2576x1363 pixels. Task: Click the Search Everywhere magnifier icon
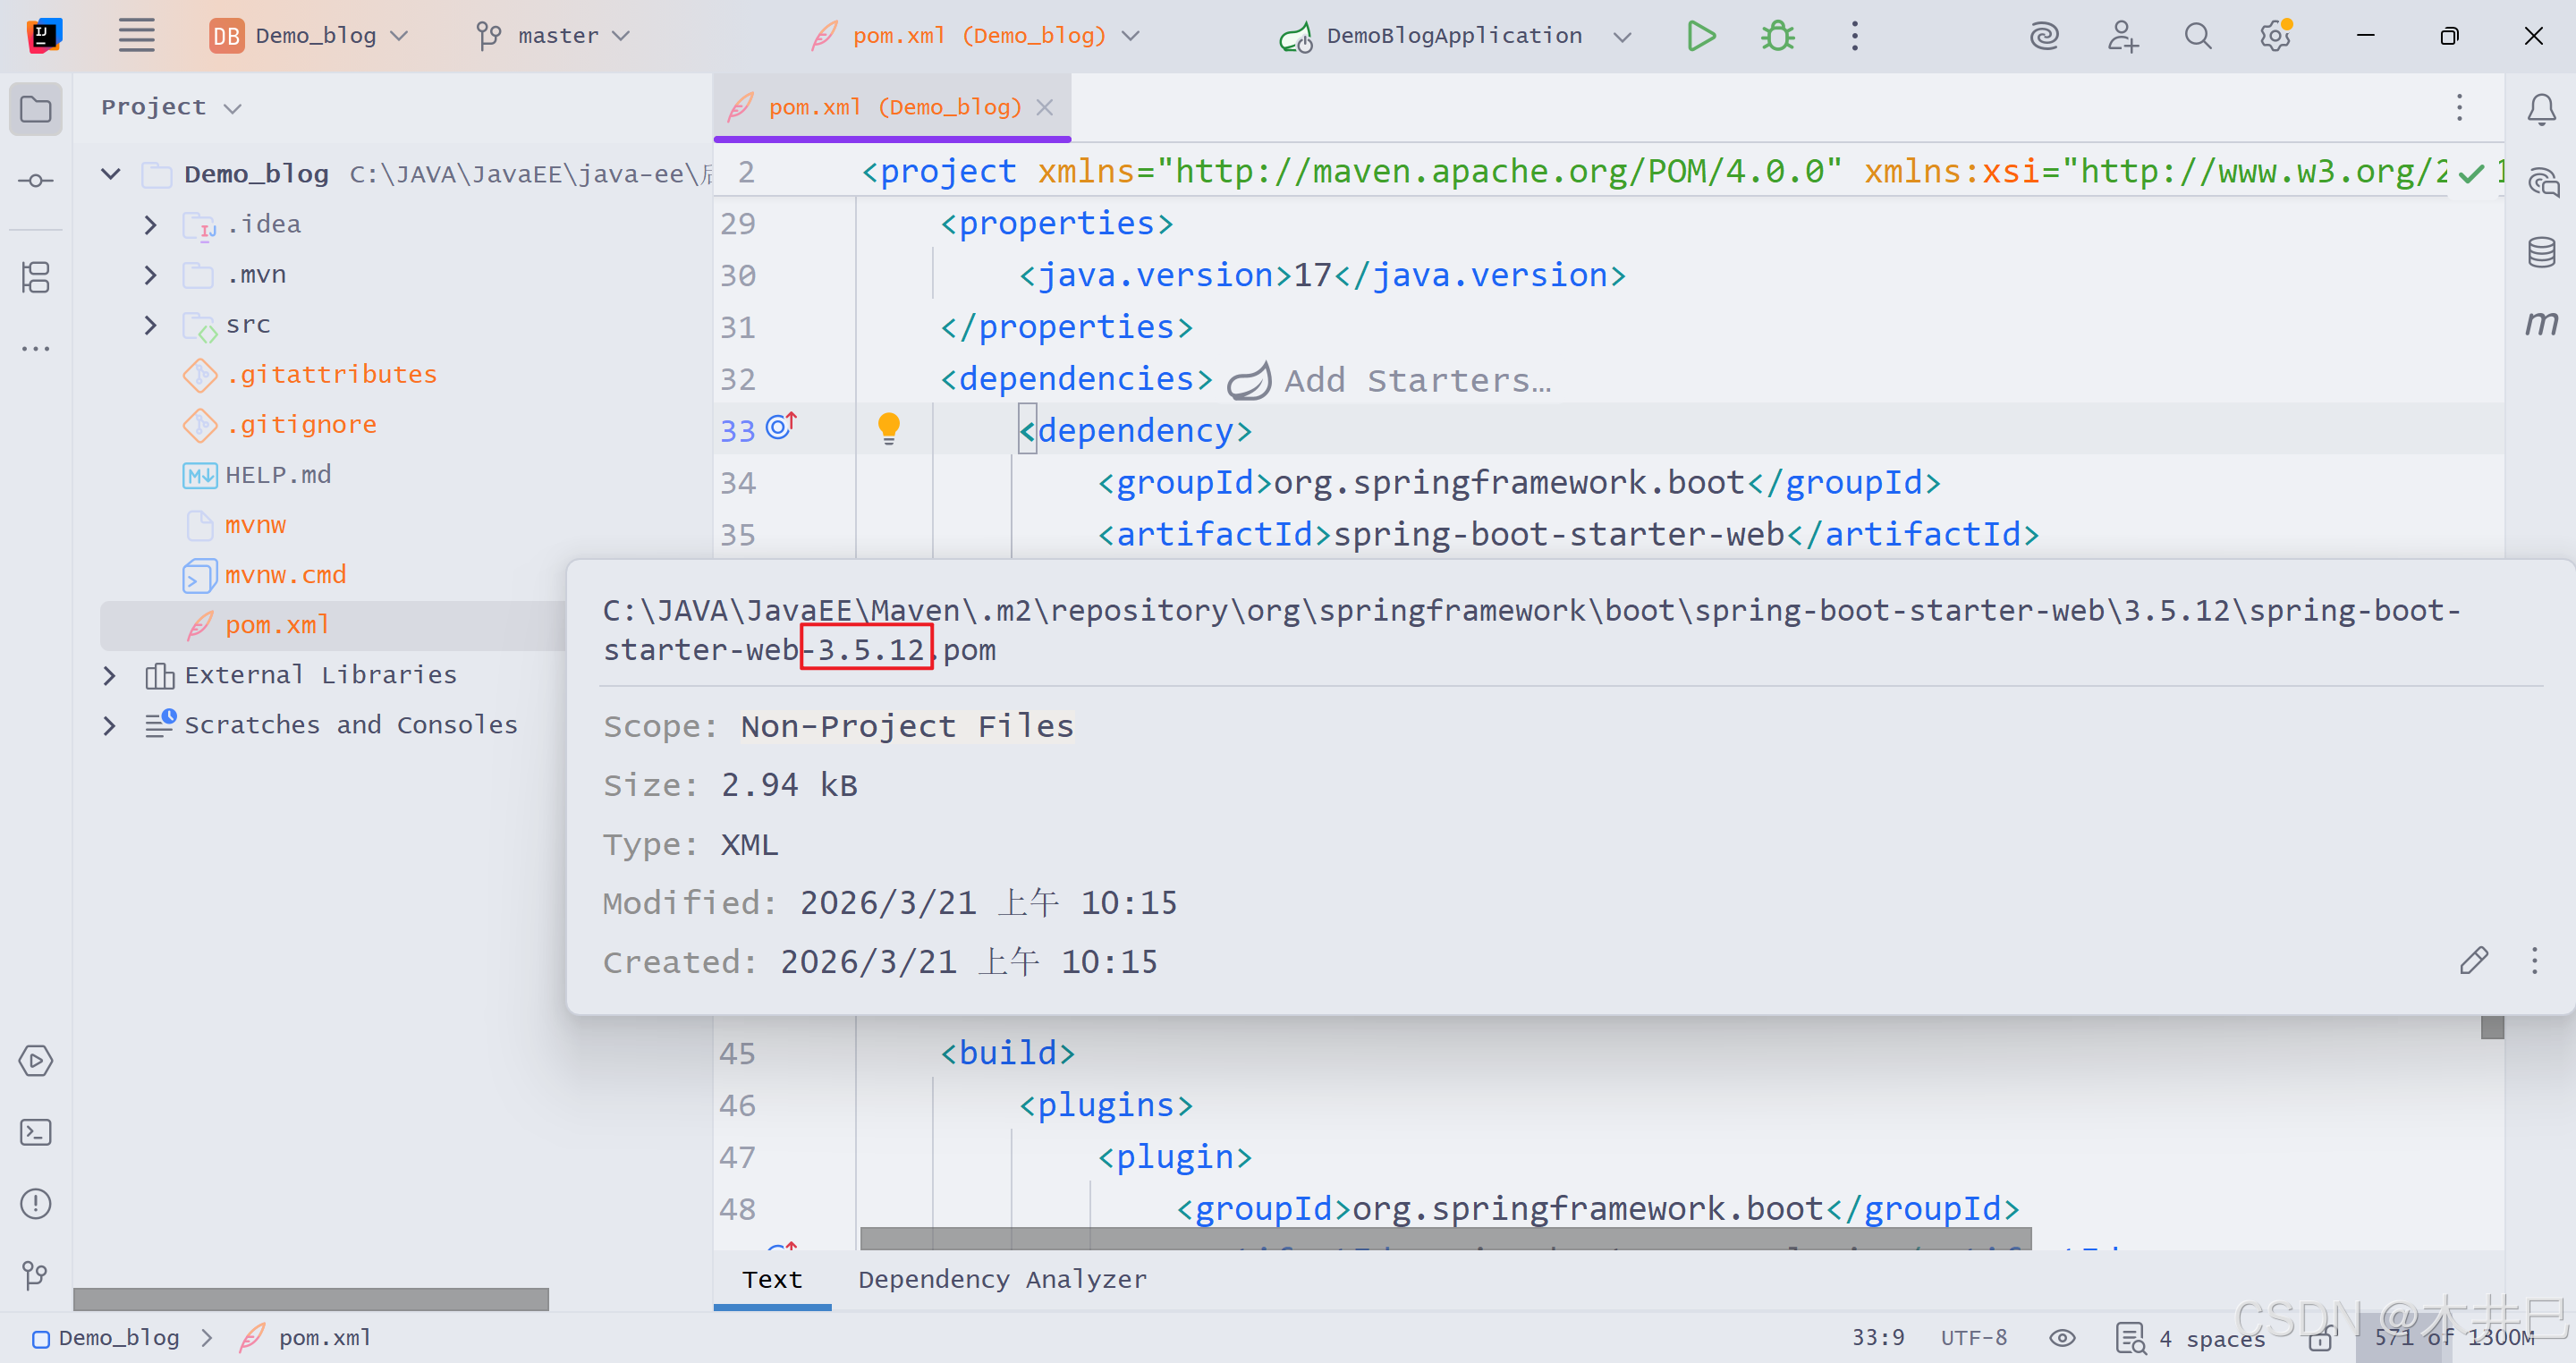2197,36
